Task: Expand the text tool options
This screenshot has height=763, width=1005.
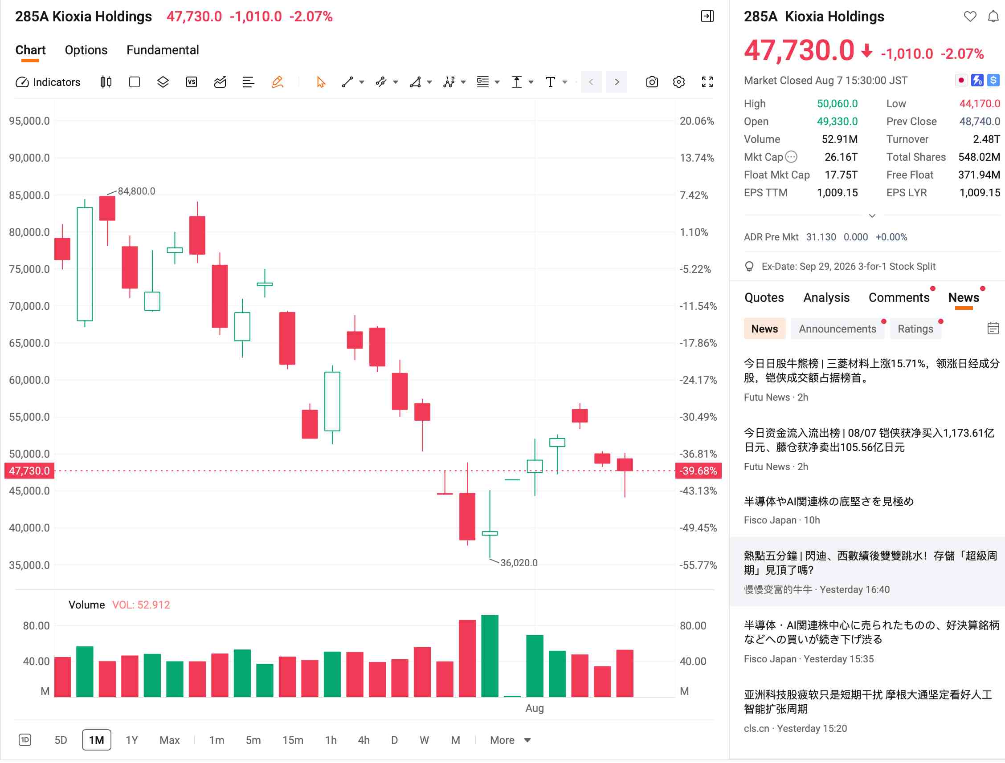Action: [x=565, y=82]
